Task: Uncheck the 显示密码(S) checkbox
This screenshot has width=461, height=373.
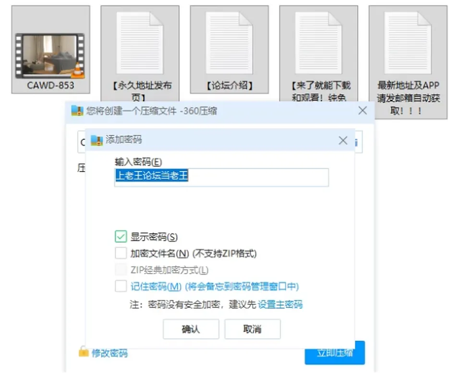Action: [x=121, y=236]
